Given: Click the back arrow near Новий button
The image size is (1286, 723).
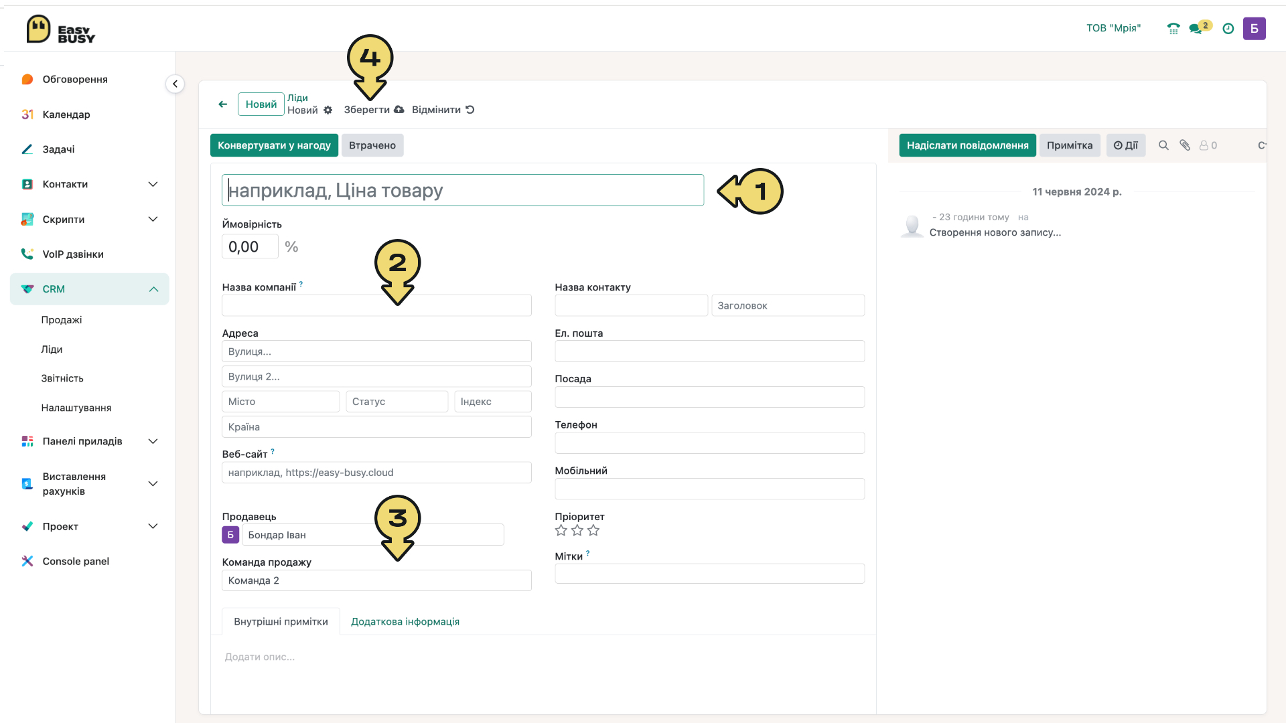Looking at the screenshot, I should tap(222, 104).
